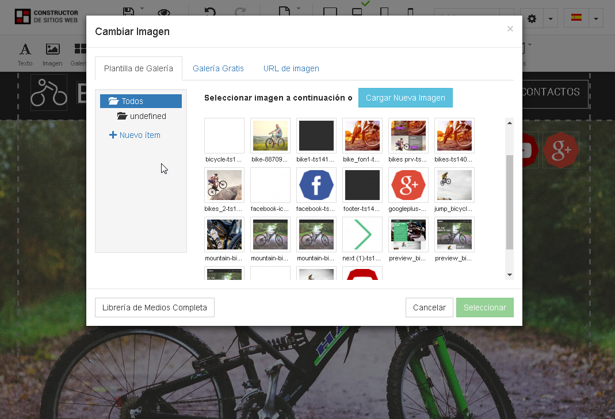Select the bikes prv-ts... thumbnail
The image size is (615, 419).
408,136
